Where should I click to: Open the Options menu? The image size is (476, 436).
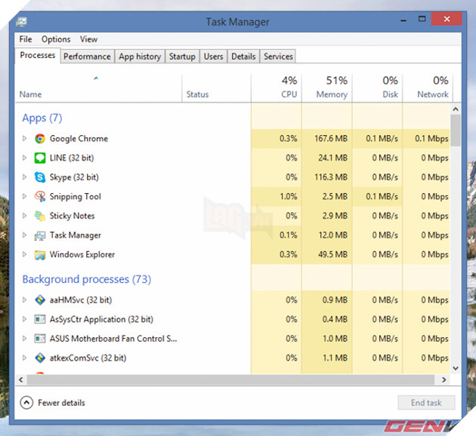(56, 39)
